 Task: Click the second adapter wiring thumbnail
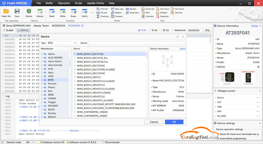point(248,78)
